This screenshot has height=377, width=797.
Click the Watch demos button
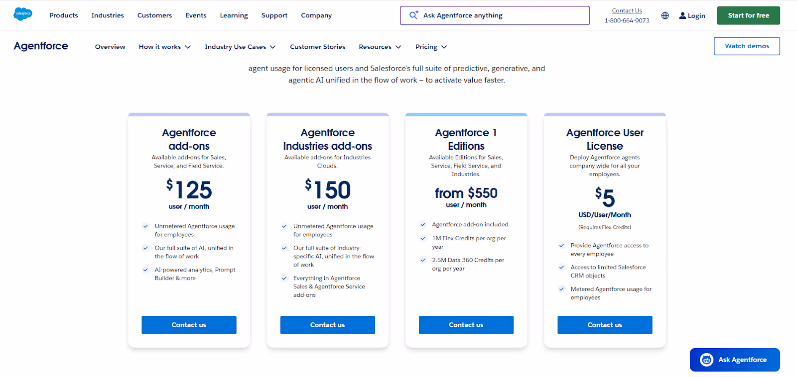point(746,46)
